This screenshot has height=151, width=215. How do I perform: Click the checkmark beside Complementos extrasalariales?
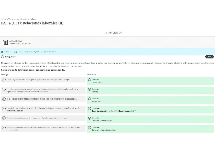(89, 128)
